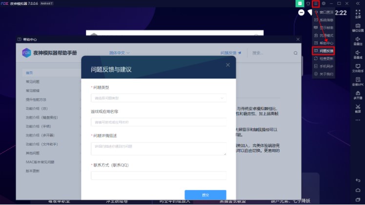
Task: Close the 问题反馈与建议 dialog
Action: pyautogui.click(x=227, y=64)
